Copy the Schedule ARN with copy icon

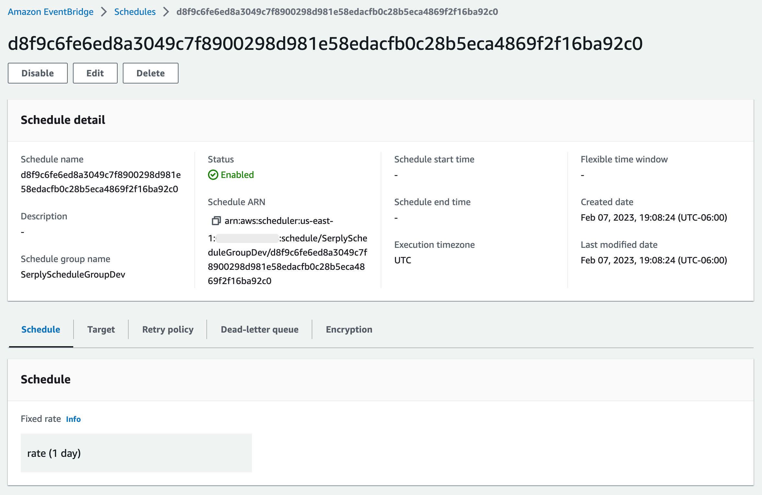(216, 221)
